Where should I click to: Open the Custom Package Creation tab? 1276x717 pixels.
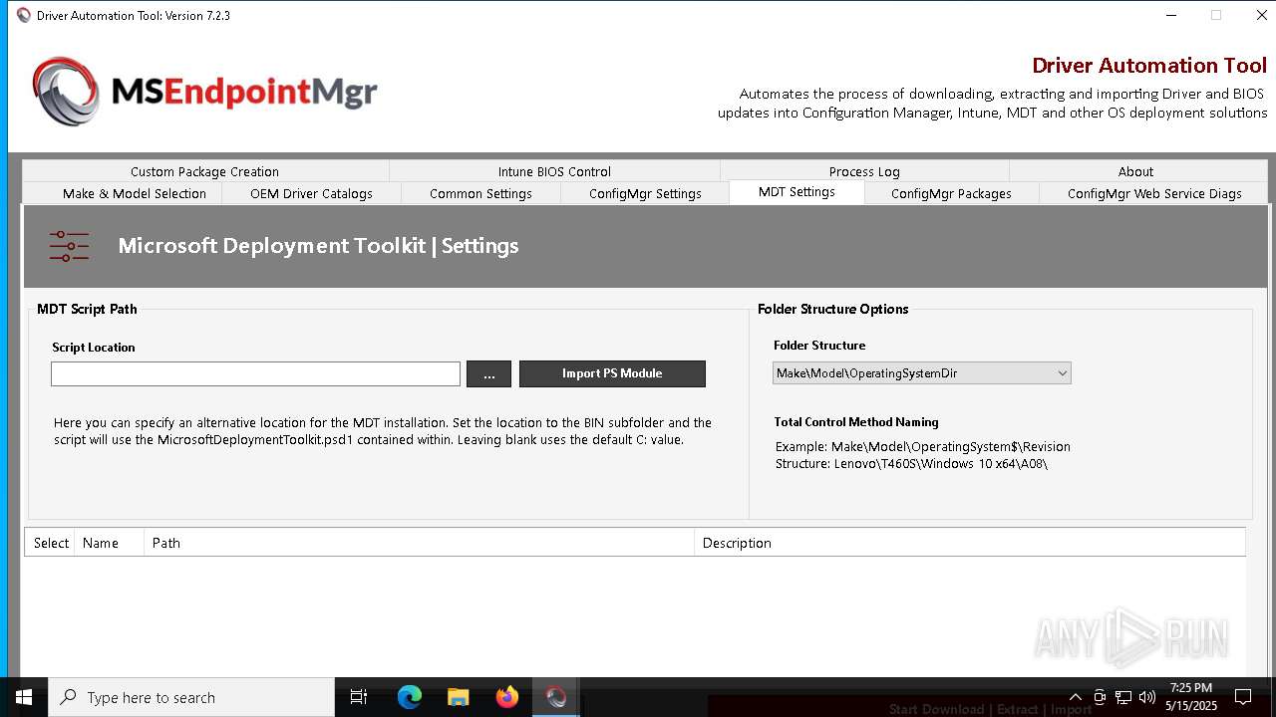204,171
